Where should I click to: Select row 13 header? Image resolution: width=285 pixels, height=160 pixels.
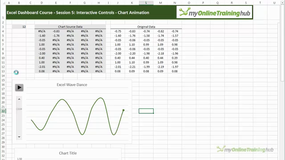[3, 71]
